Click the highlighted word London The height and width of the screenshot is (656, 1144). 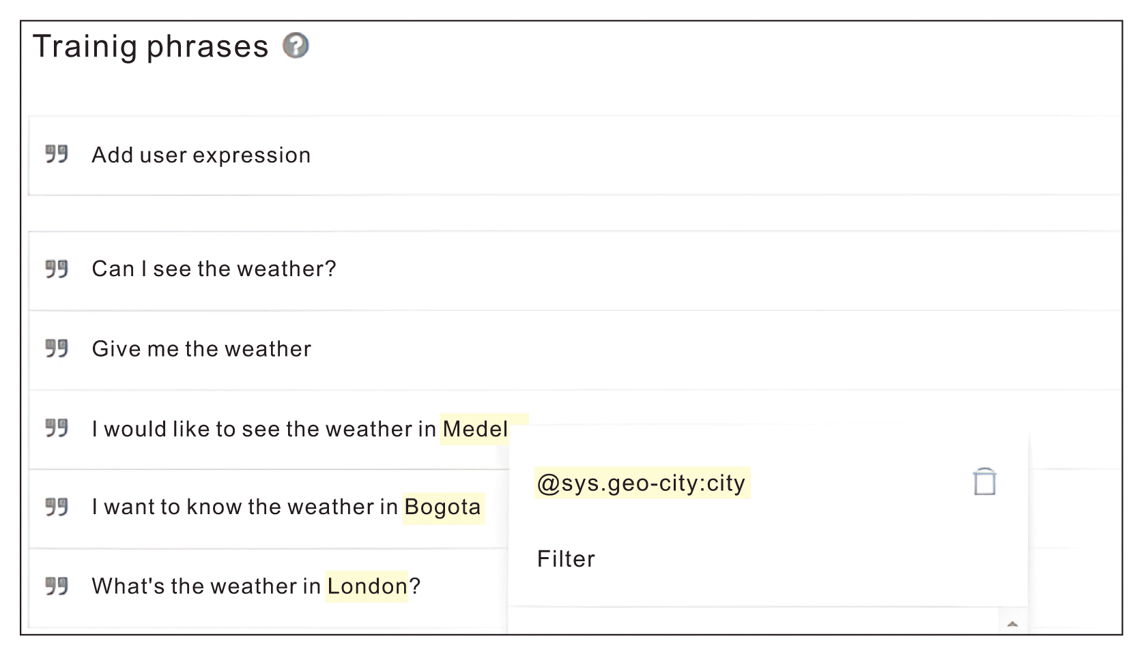367,586
